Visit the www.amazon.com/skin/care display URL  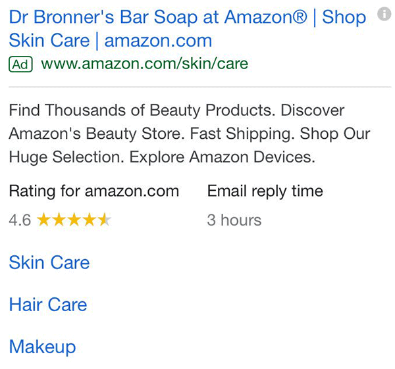(x=144, y=64)
